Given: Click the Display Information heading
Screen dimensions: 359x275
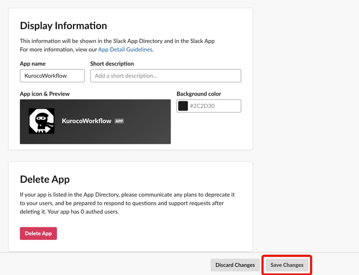Looking at the screenshot, I should pyautogui.click(x=63, y=26).
